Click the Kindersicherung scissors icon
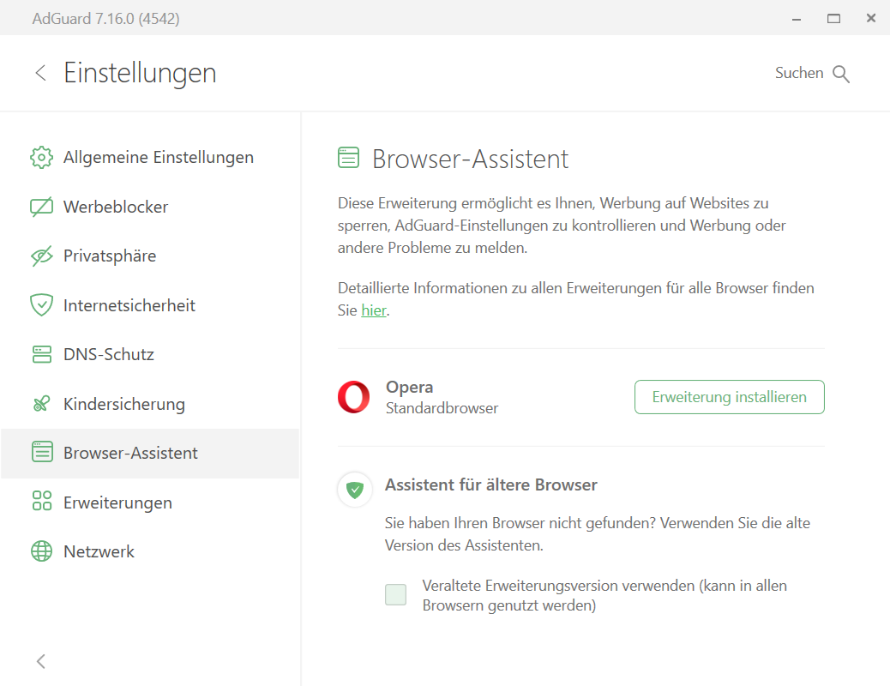Viewport: 890px width, 686px height. click(x=41, y=404)
